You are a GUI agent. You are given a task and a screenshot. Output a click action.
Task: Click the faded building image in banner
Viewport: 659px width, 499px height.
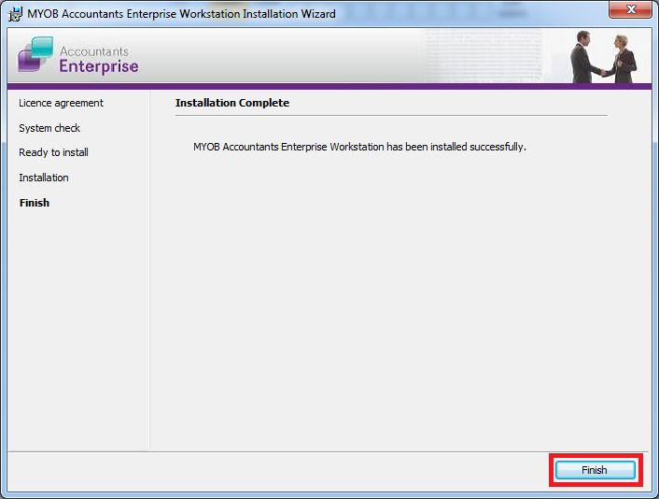click(x=485, y=56)
